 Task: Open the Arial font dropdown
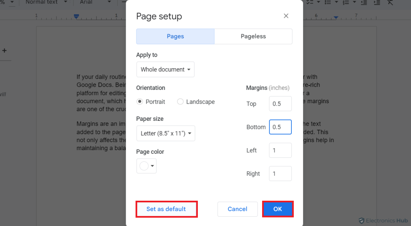tap(92, 2)
